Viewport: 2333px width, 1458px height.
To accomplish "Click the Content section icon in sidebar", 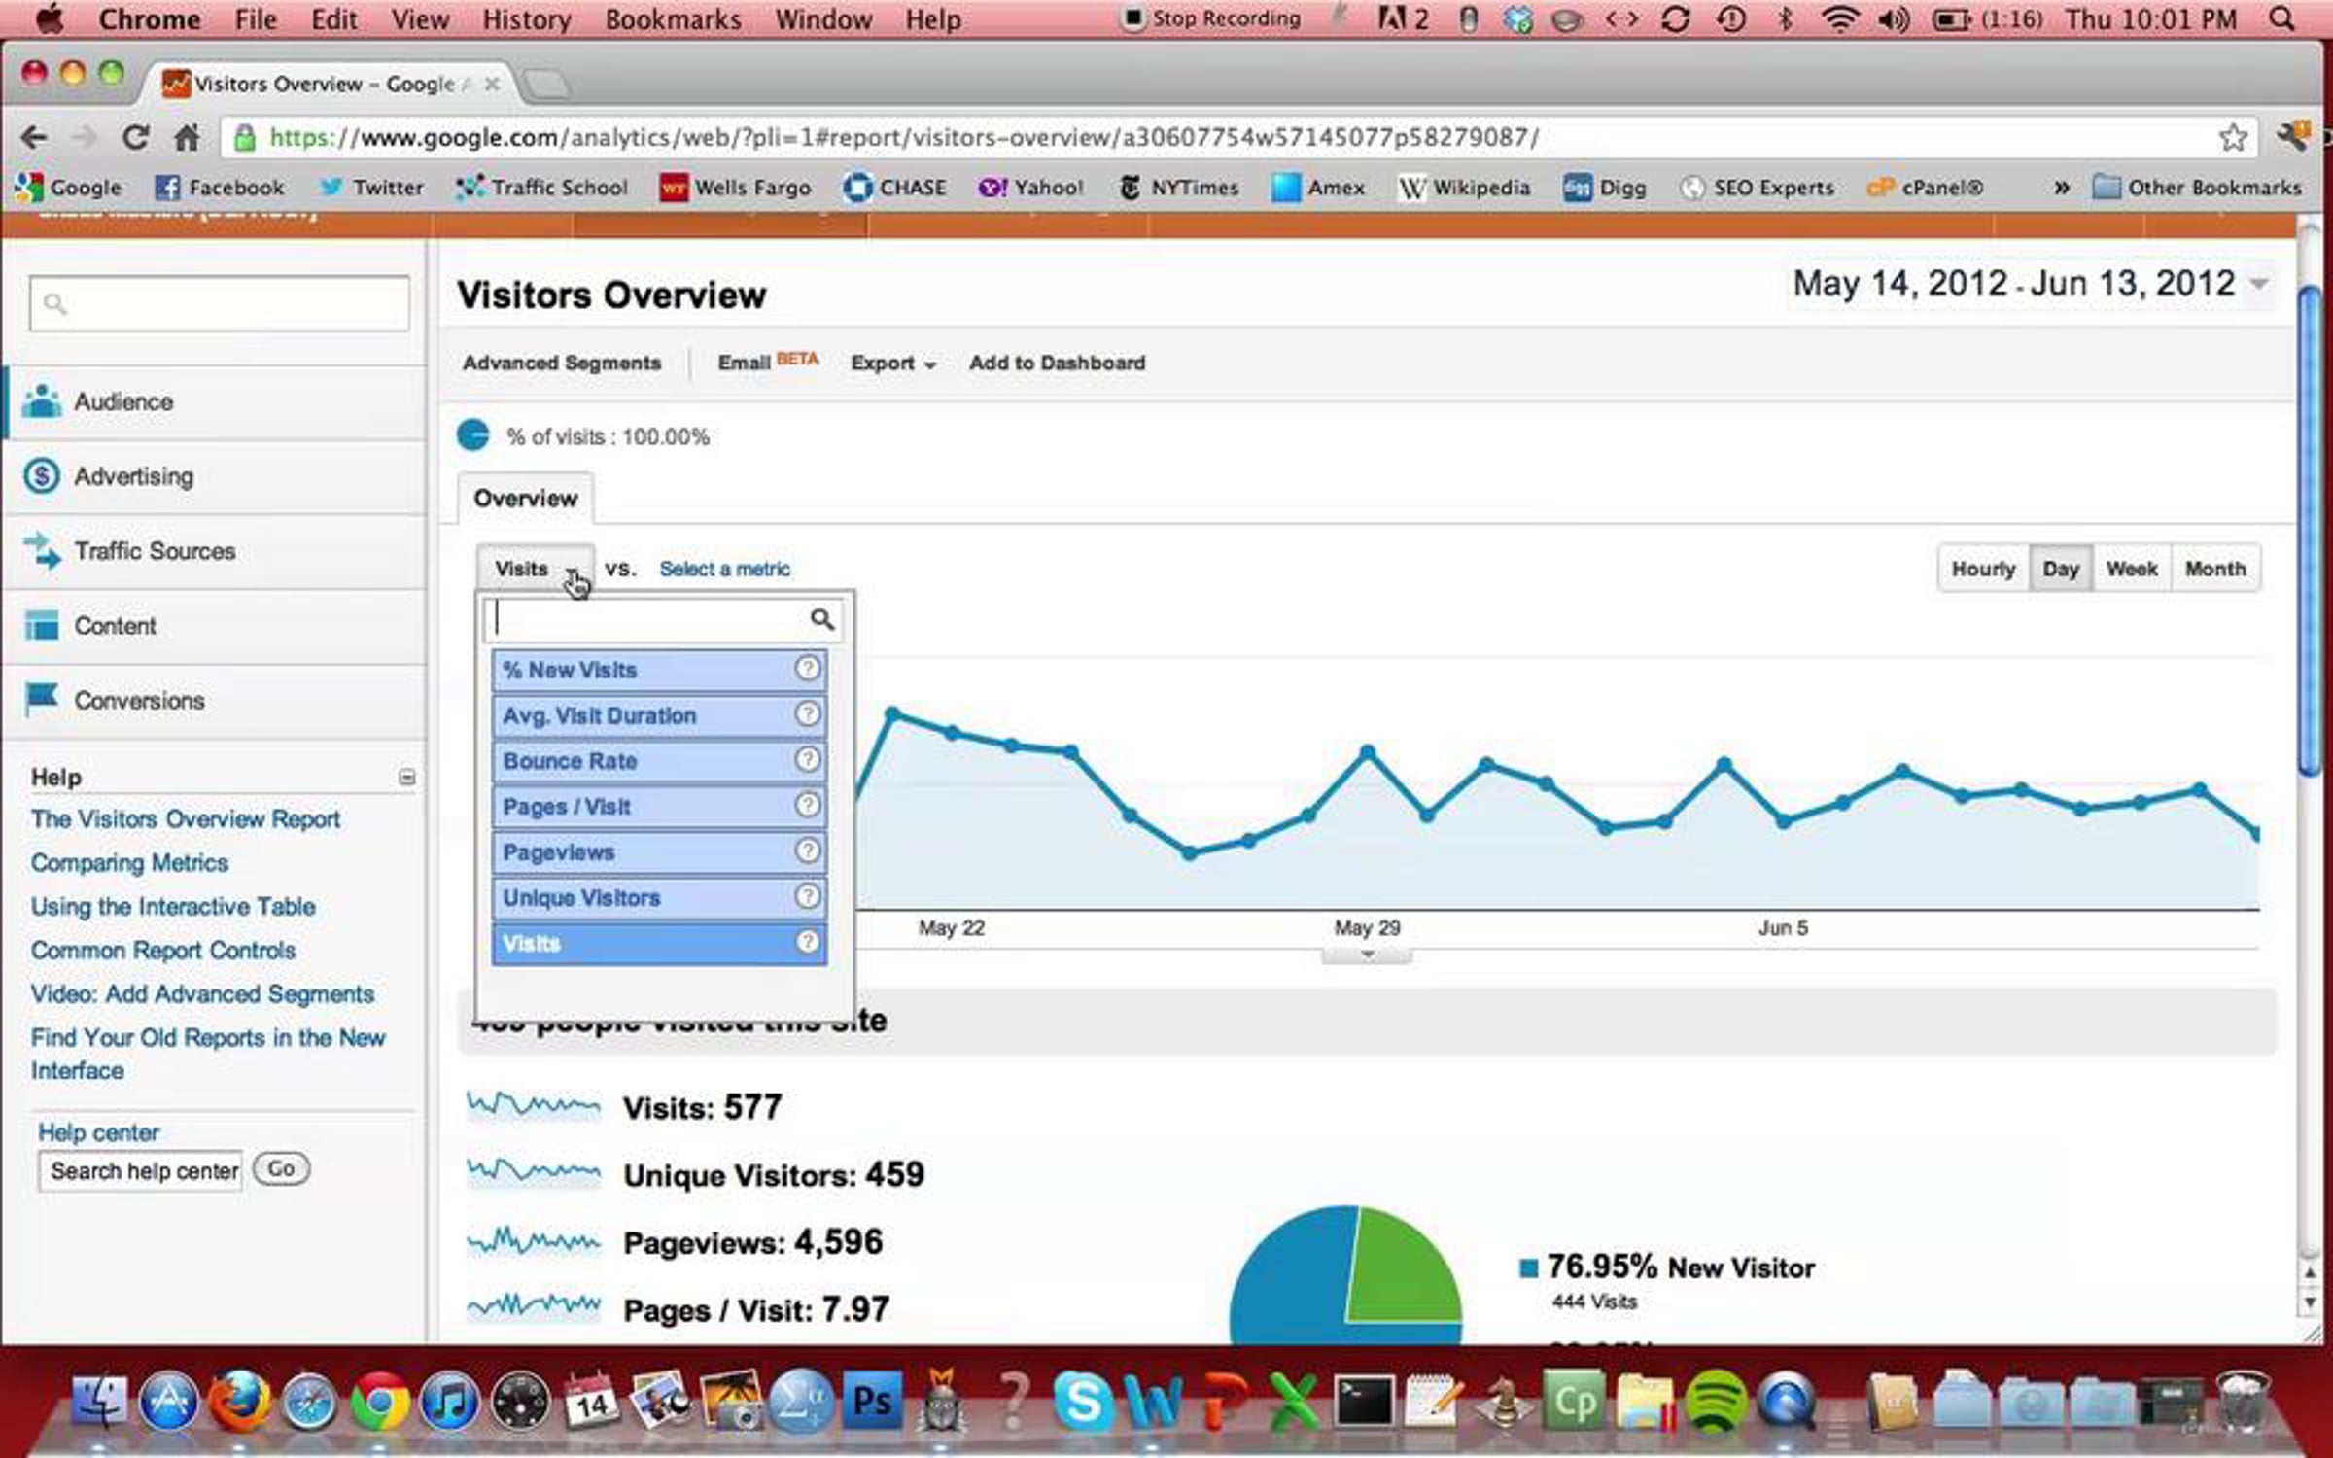I will point(42,626).
